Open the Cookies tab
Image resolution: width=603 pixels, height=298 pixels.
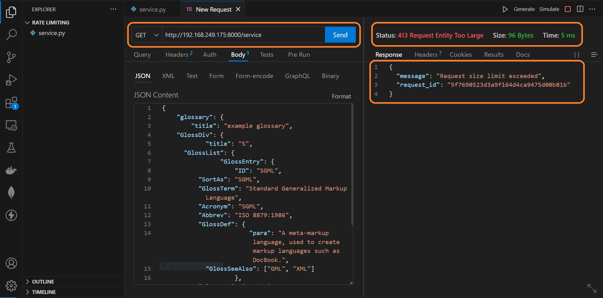(461, 55)
